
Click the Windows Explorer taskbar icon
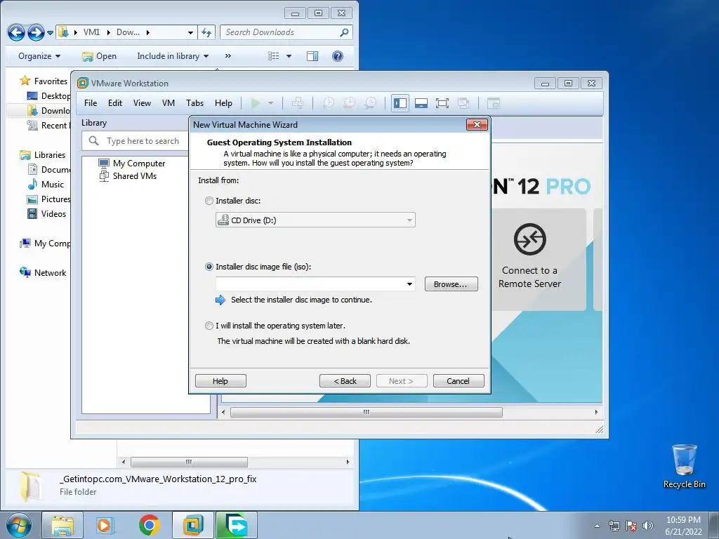click(62, 526)
